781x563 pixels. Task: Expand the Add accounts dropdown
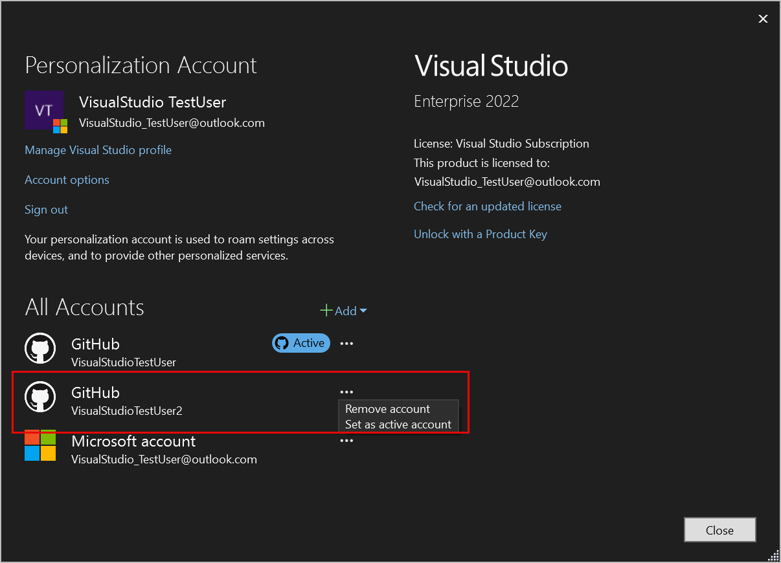pyautogui.click(x=364, y=311)
